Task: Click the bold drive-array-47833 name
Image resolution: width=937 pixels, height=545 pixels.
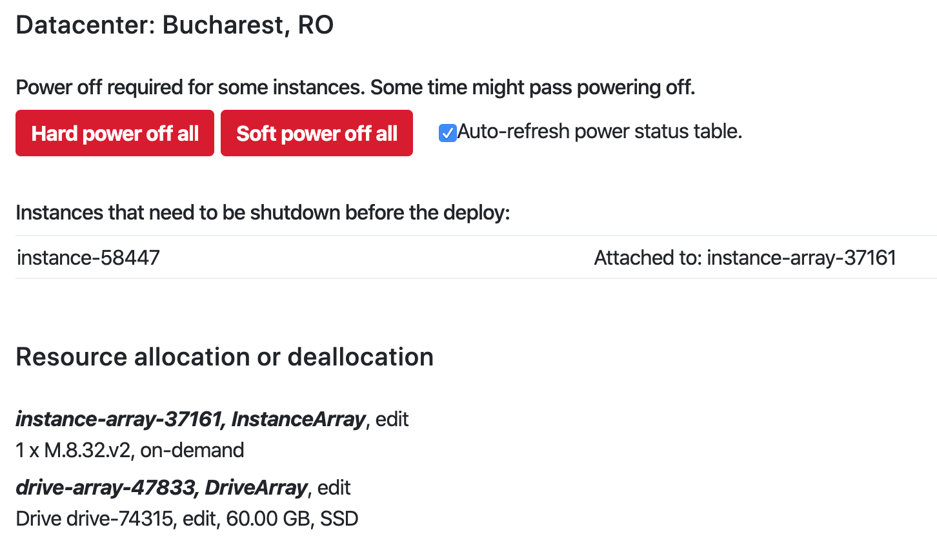Action: coord(105,488)
